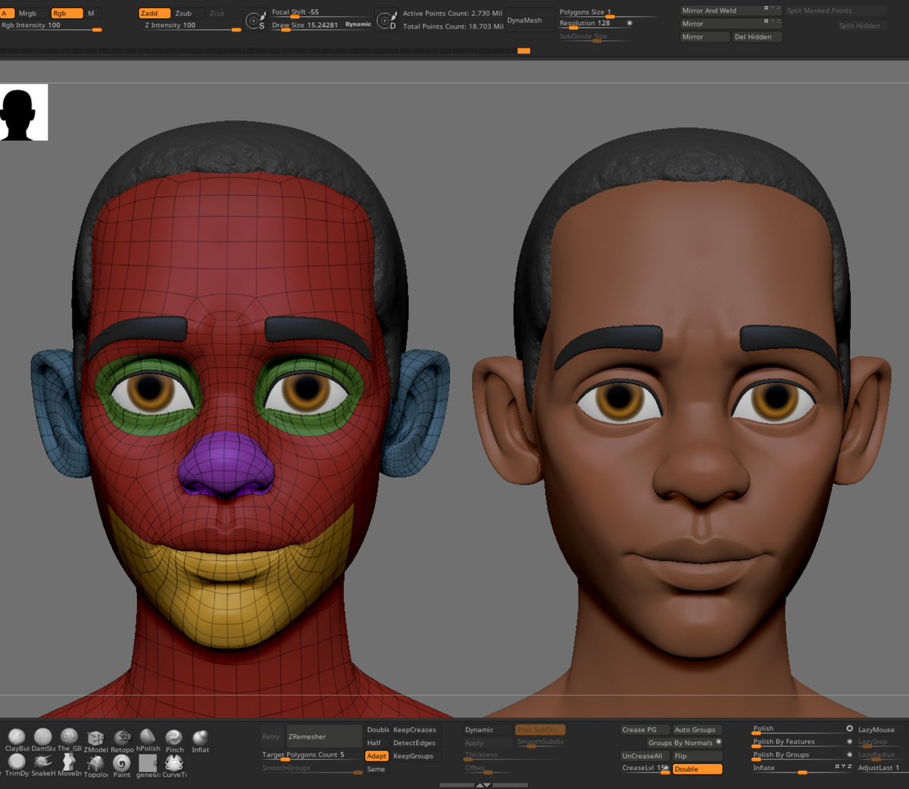Click the S draw-size symmetry icon

256,20
